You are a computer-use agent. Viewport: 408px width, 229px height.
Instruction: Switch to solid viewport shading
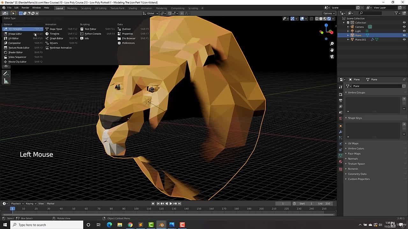[321, 18]
